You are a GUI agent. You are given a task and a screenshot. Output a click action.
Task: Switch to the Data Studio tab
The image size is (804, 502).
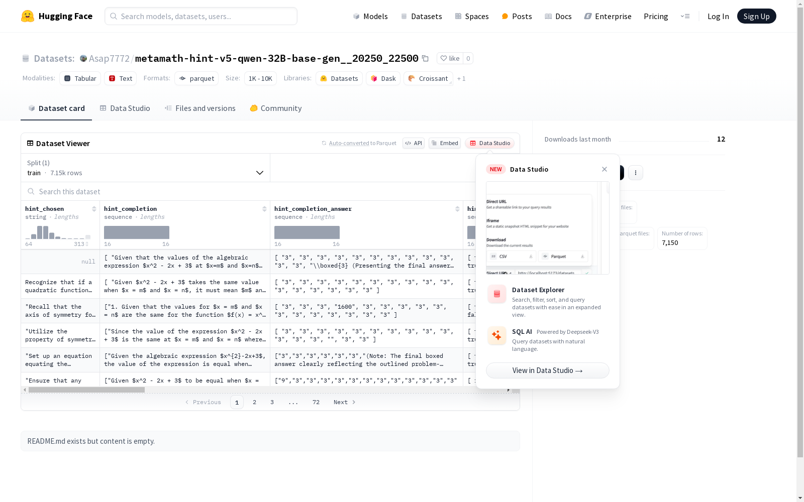[x=125, y=108]
